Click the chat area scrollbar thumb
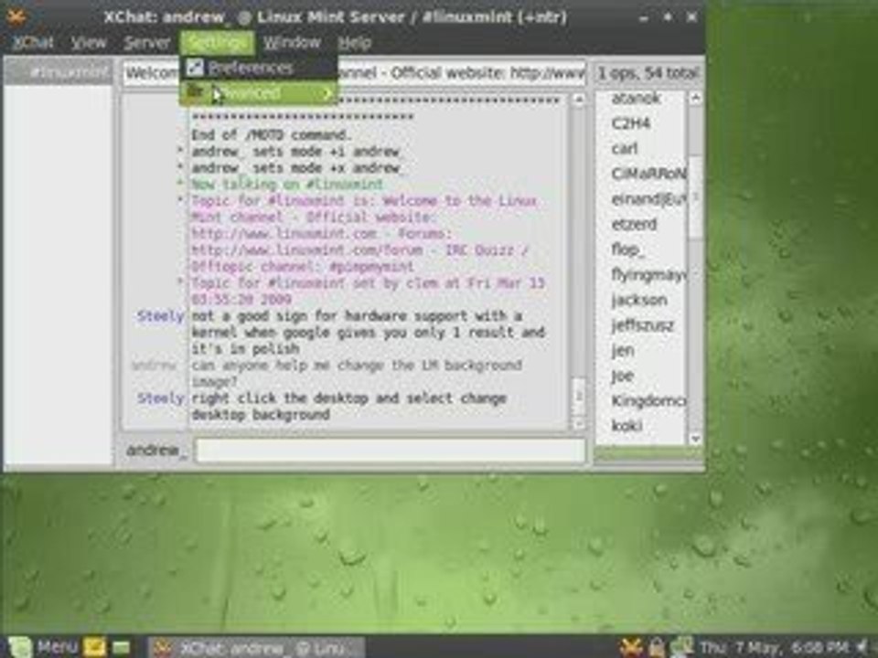Viewport: 878px width, 658px height. [578, 396]
